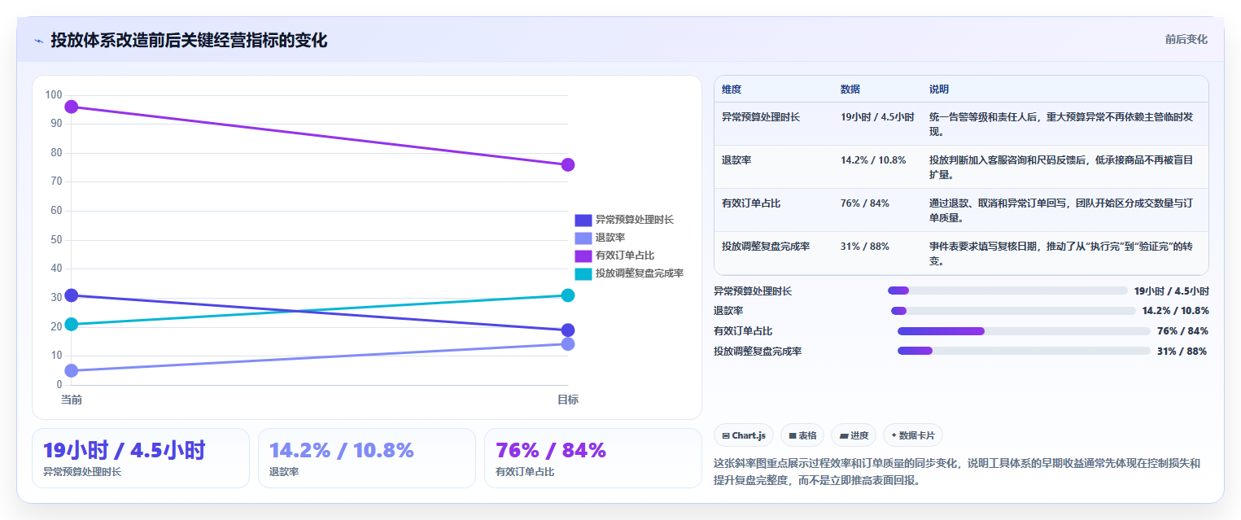
Task: Click the table cell 19小时 / 4.5小时
Action: click(x=877, y=117)
